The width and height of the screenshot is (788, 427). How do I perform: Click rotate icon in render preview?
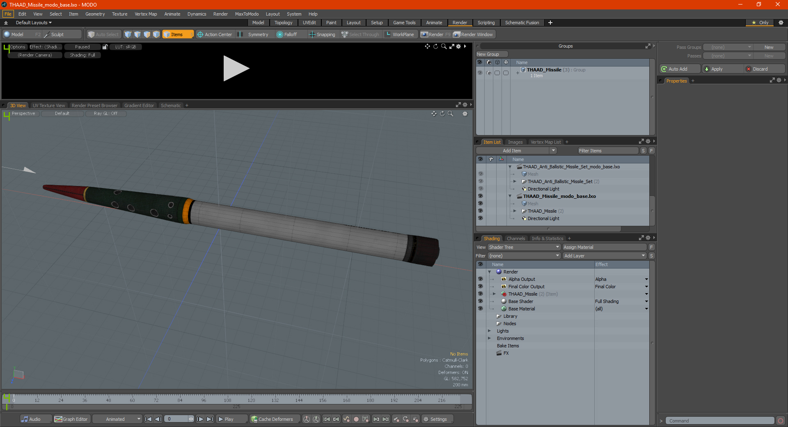point(435,46)
